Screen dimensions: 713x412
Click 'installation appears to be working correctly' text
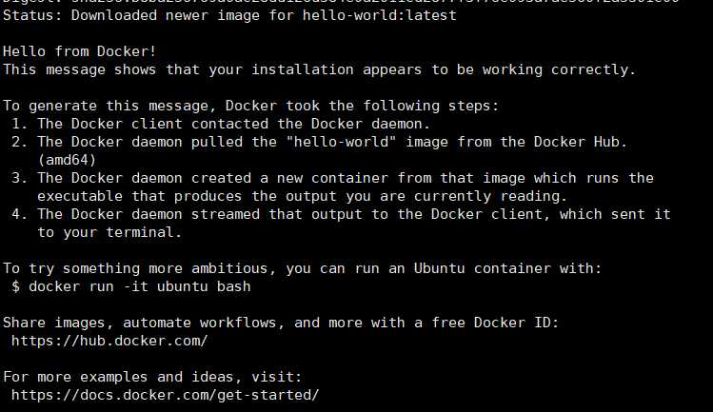click(444, 69)
